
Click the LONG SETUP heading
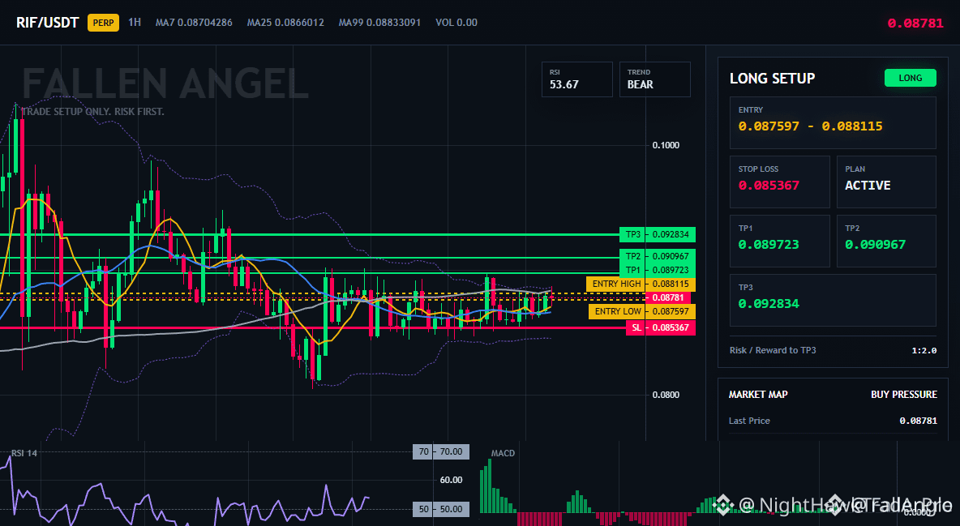point(772,79)
